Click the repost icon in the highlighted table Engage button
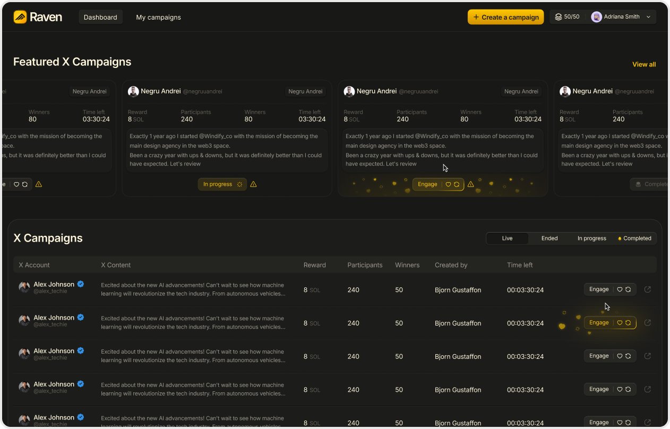This screenshot has height=429, width=670. (x=628, y=323)
